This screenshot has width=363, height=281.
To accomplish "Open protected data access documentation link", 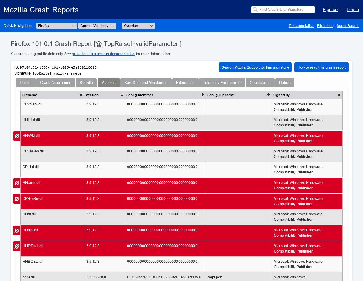I will (103, 54).
